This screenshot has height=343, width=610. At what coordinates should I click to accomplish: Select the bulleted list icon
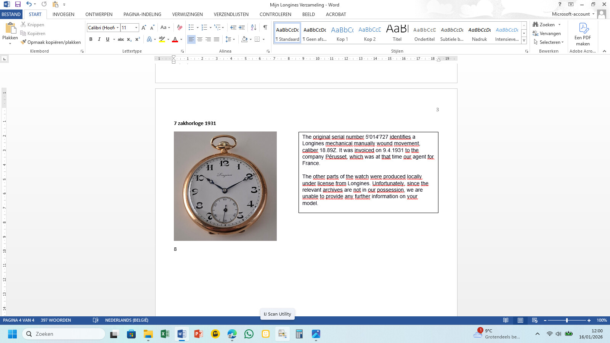191,27
